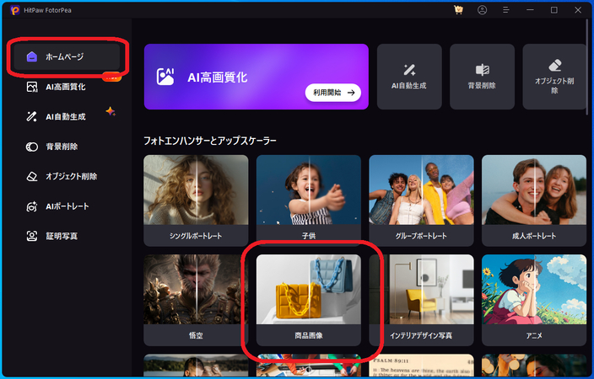Viewport: 594px width, 379px height.
Task: Minimize the HitPaw FotorPea window
Action: [530, 10]
